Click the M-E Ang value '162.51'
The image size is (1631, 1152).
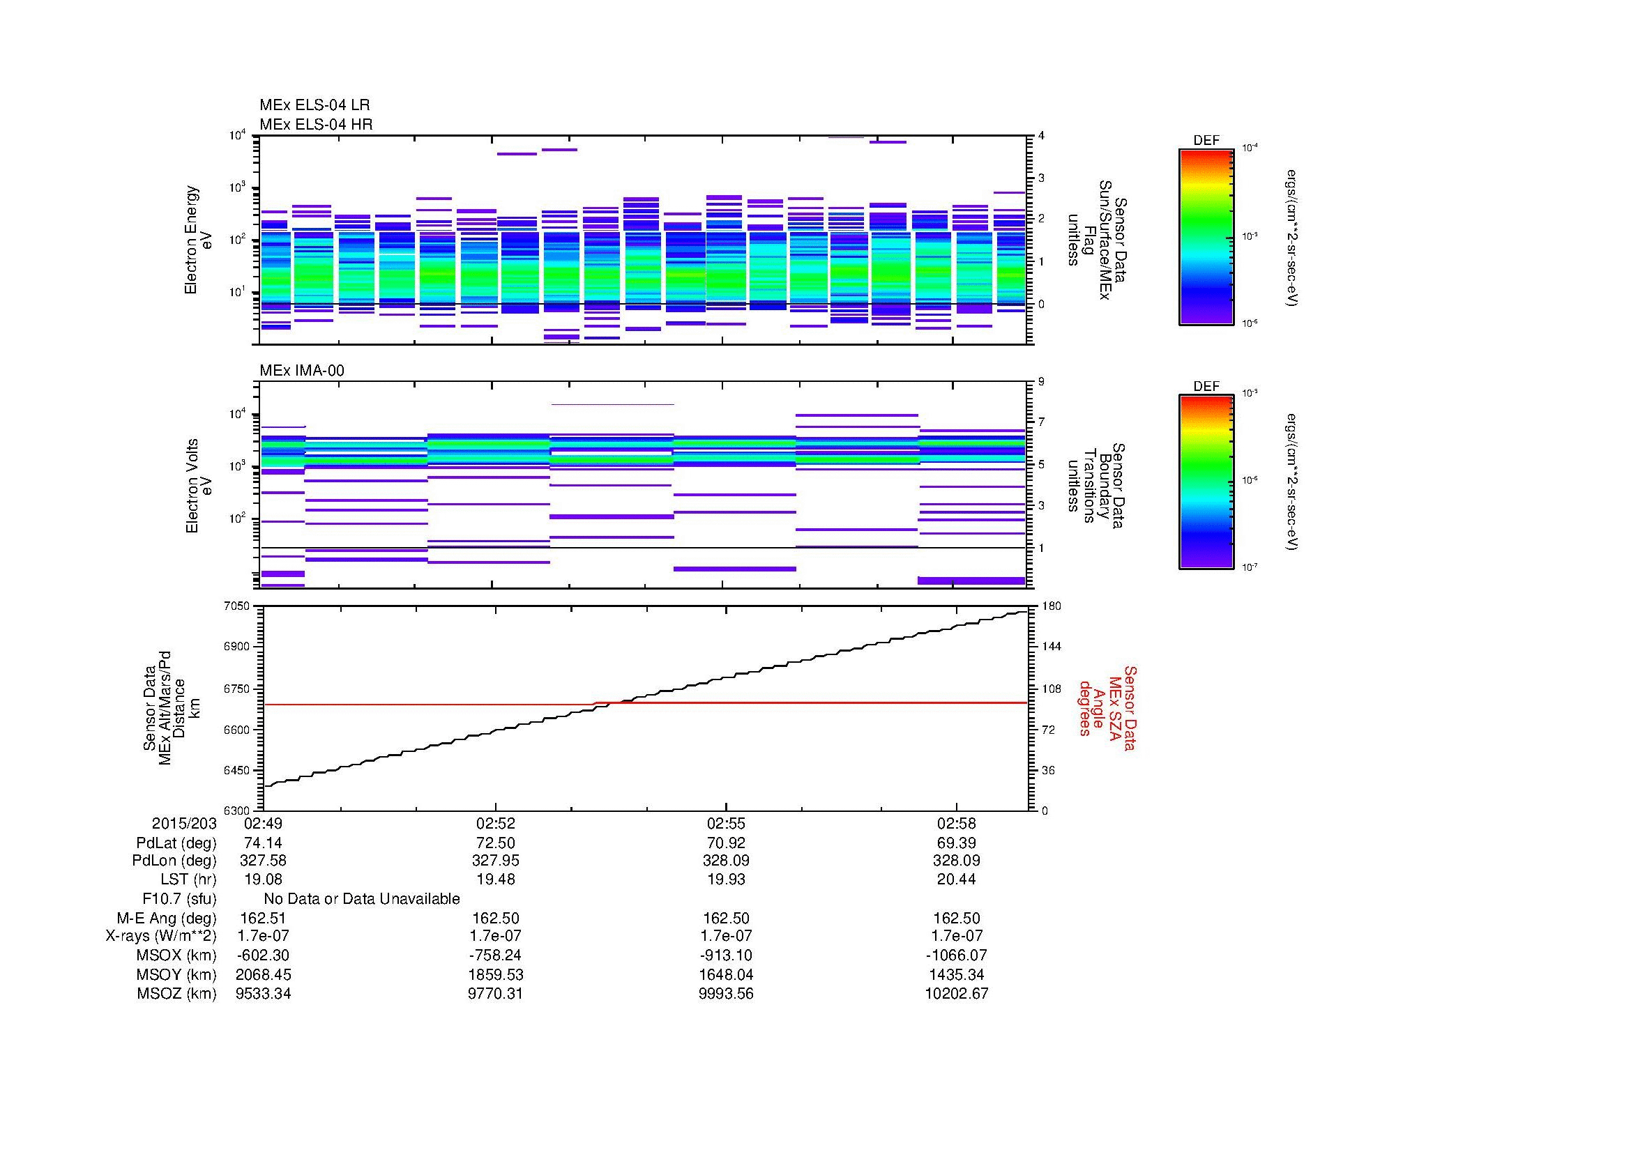pyautogui.click(x=263, y=919)
